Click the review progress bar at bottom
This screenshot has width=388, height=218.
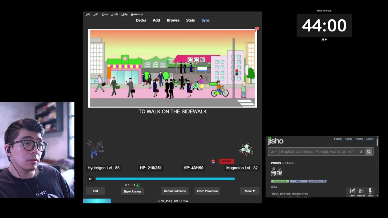(x=97, y=201)
